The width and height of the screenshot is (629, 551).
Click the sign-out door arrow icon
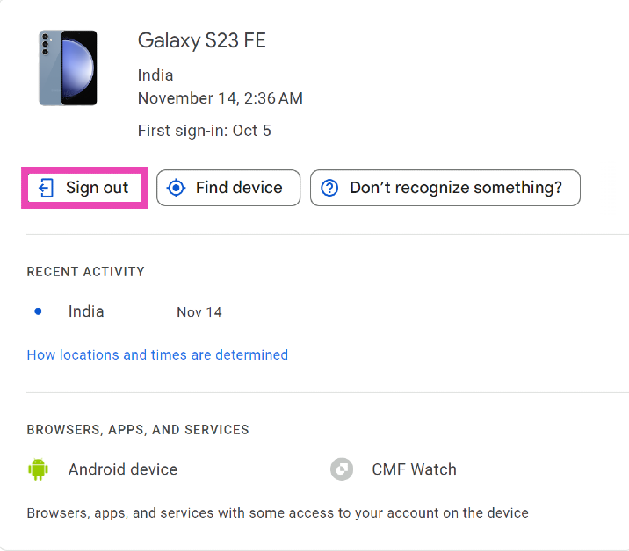click(47, 188)
